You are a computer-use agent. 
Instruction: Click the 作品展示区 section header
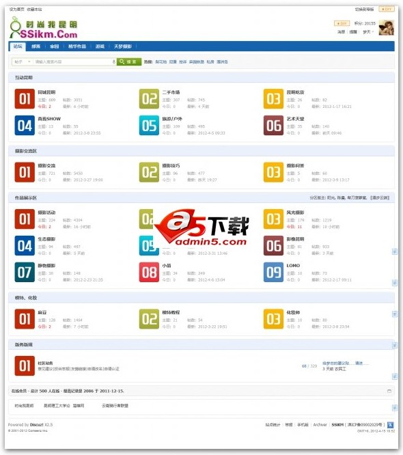(26, 198)
